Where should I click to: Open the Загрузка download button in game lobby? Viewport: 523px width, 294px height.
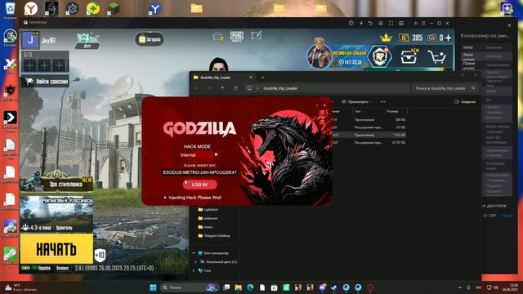click(x=150, y=39)
